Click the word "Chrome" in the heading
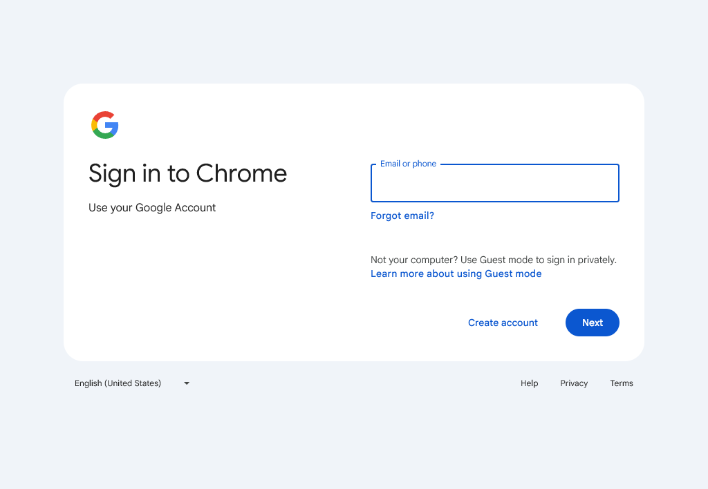 [241, 173]
